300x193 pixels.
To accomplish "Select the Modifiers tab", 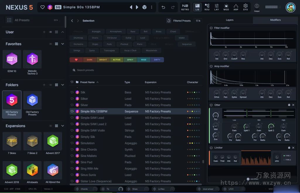I will [x=275, y=20].
